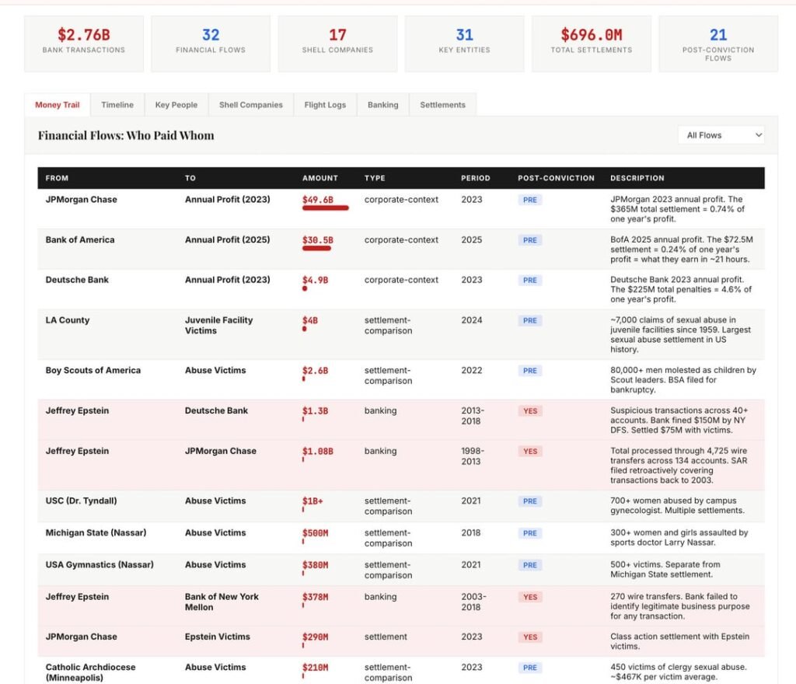Select the Shell Companies tab
796x684 pixels.
click(250, 105)
